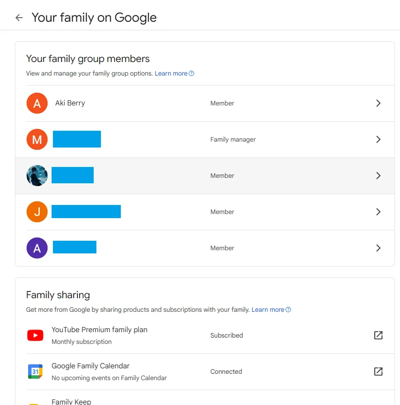The width and height of the screenshot is (400, 405).
Task: Go back using the left arrow
Action: [19, 18]
